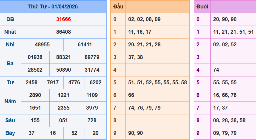Screen dimensions: 256x140
Task: Click fourth prize number 6202
Action: 96,82
